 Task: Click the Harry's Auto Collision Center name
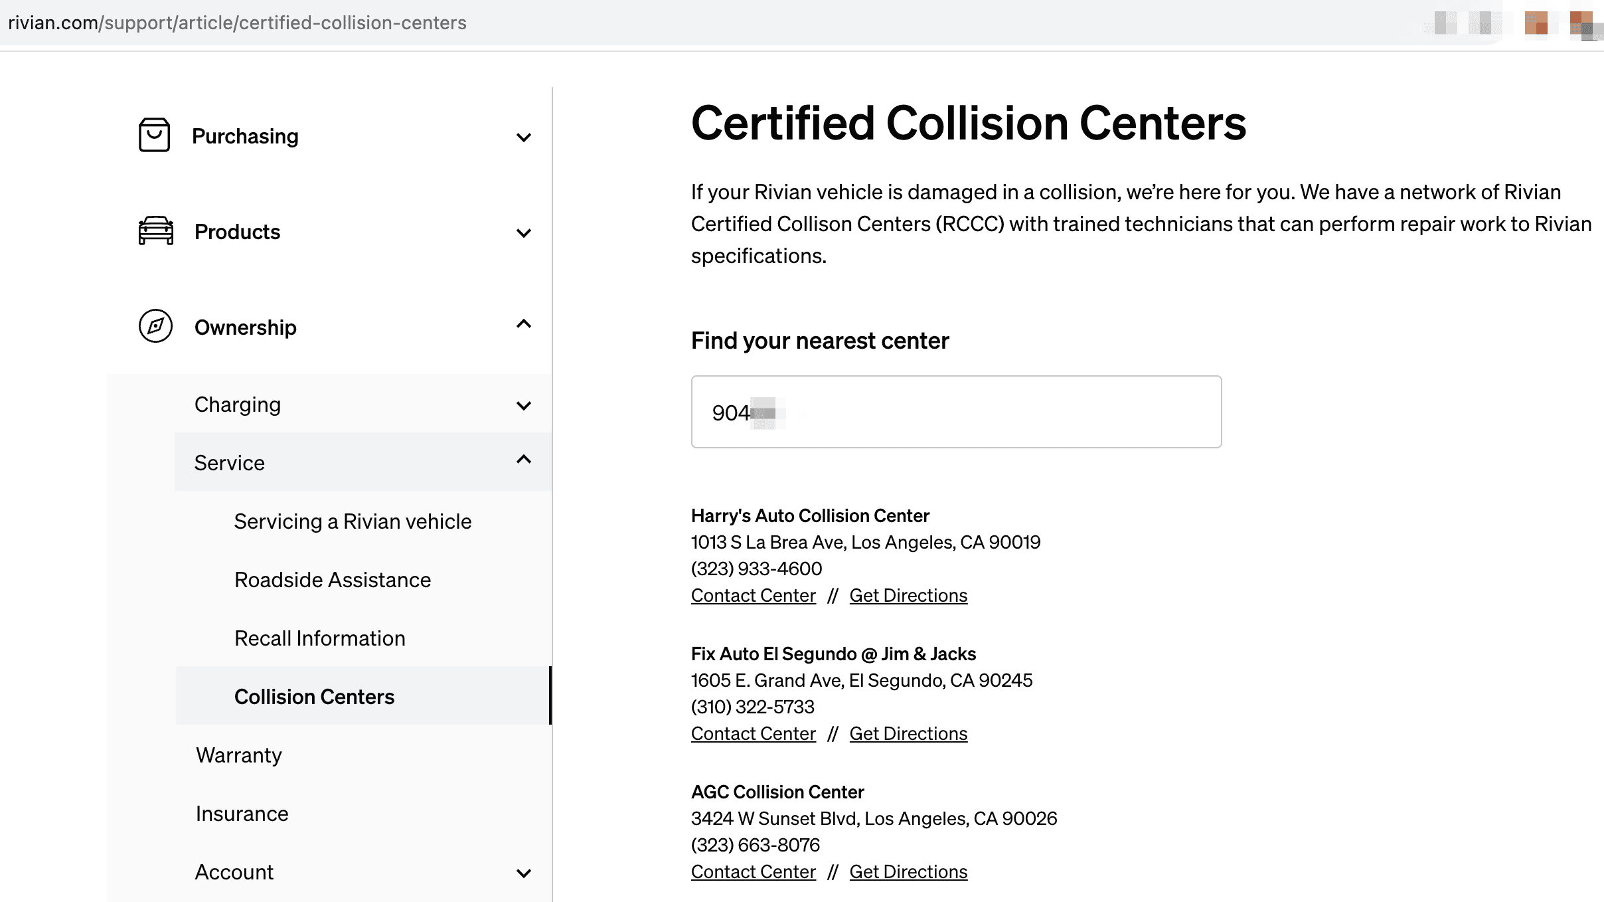click(810, 515)
